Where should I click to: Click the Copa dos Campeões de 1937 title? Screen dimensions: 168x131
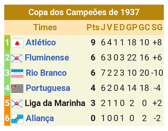pyautogui.click(x=84, y=12)
